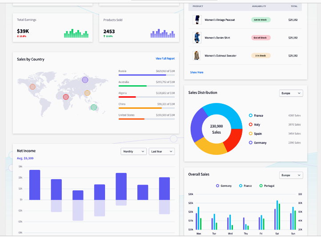Viewport: 321px width, 237px height.
Task: Click the orange United States map marker
Action: coord(32,87)
